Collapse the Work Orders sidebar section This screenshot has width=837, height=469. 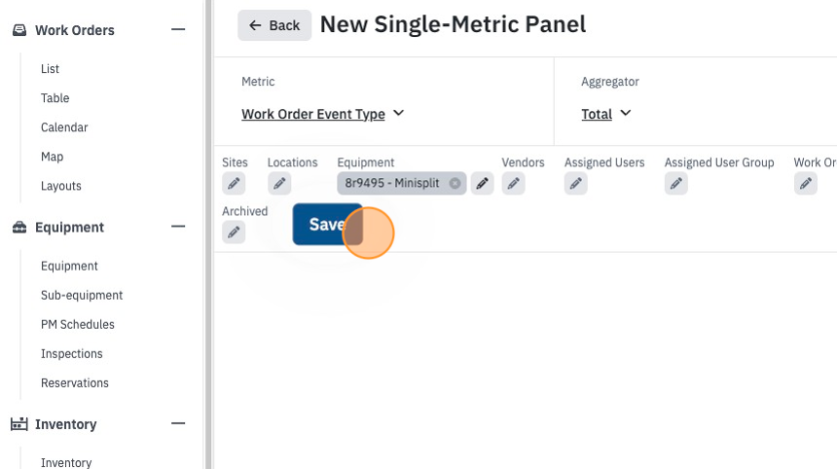pos(178,30)
